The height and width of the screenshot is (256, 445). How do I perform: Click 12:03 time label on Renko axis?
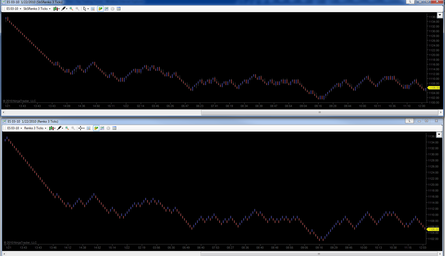(423, 248)
